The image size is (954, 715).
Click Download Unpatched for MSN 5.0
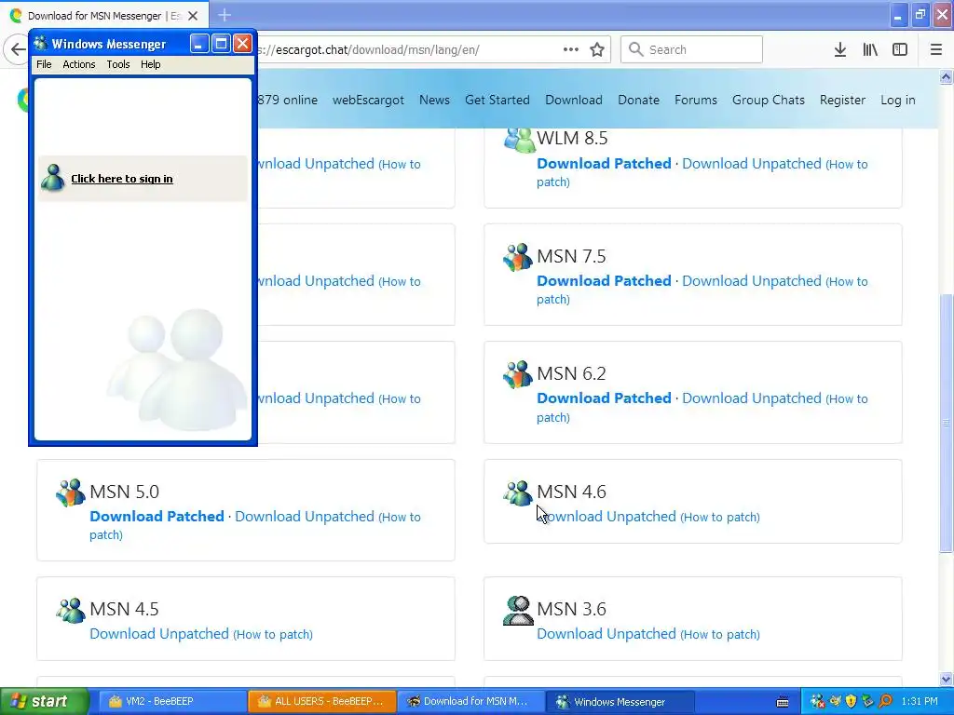pos(305,516)
